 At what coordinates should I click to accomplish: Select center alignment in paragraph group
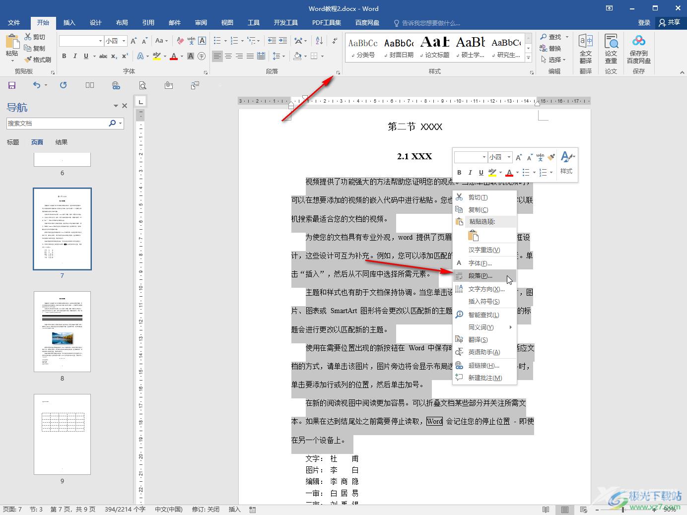pos(228,56)
